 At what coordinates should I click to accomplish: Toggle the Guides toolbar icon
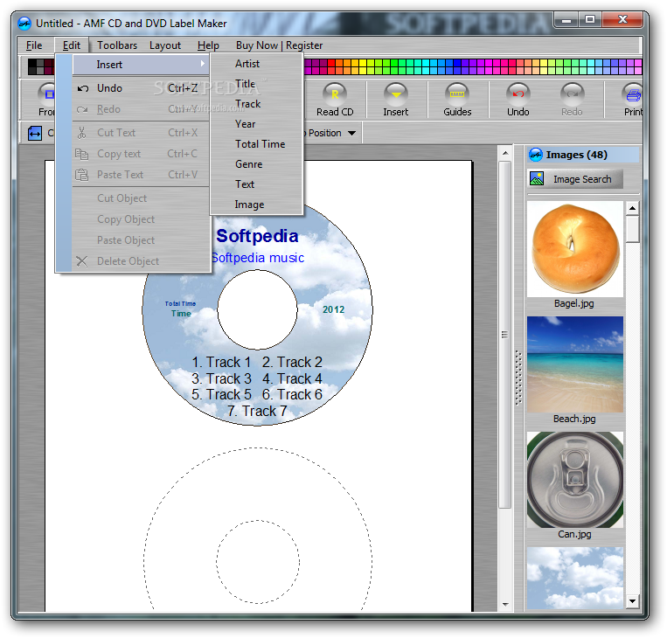[x=457, y=94]
